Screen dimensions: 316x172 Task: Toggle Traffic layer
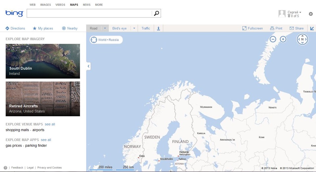(x=146, y=28)
